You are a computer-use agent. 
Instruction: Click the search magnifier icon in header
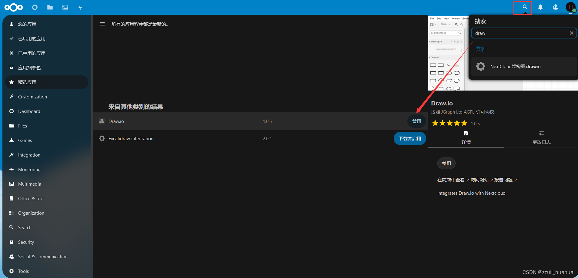click(x=525, y=7)
